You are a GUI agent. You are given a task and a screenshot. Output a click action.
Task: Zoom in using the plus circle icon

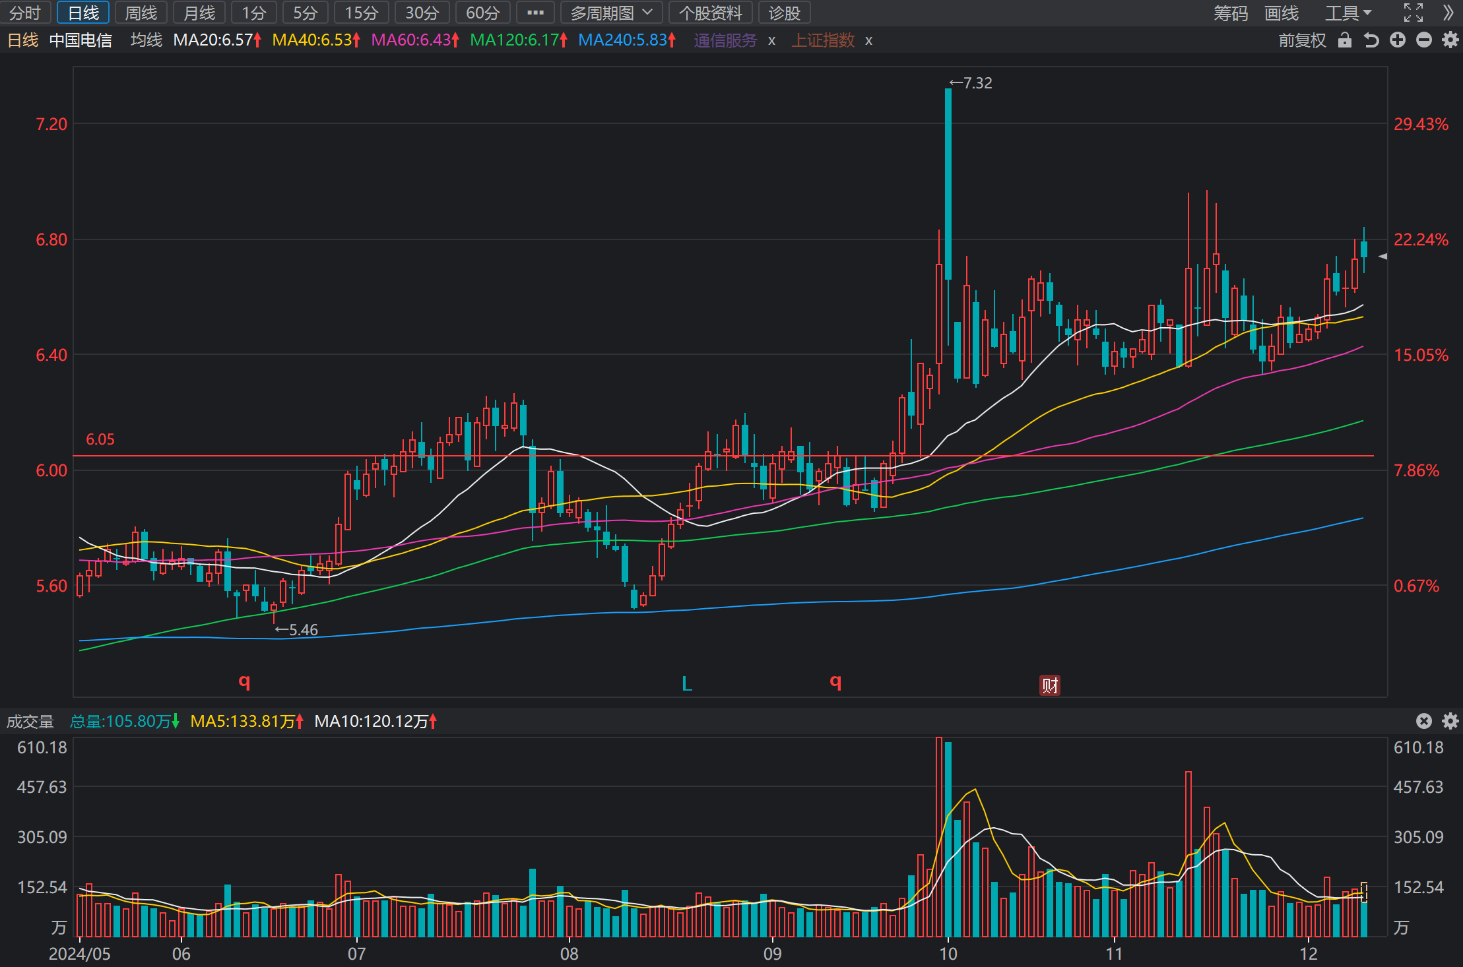[x=1398, y=40]
